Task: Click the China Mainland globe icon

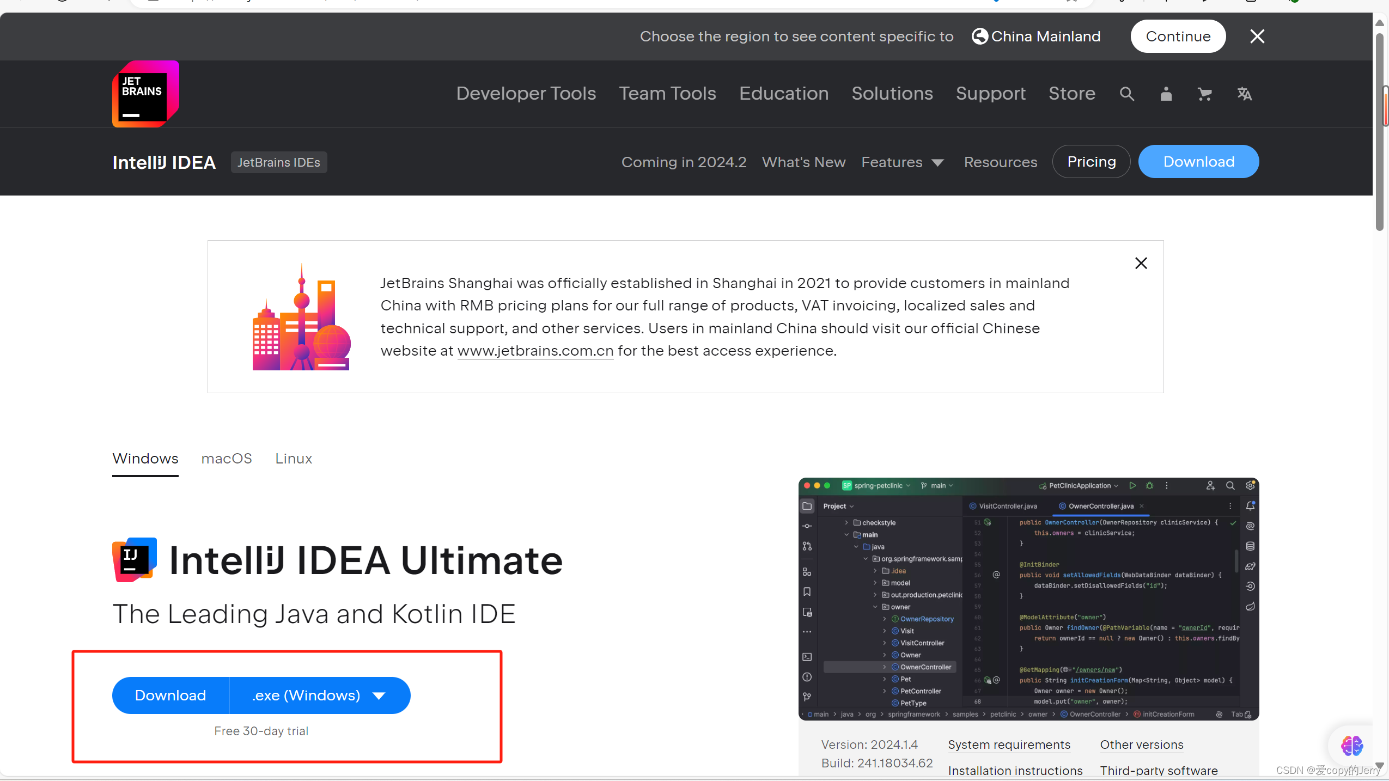Action: pyautogui.click(x=979, y=36)
